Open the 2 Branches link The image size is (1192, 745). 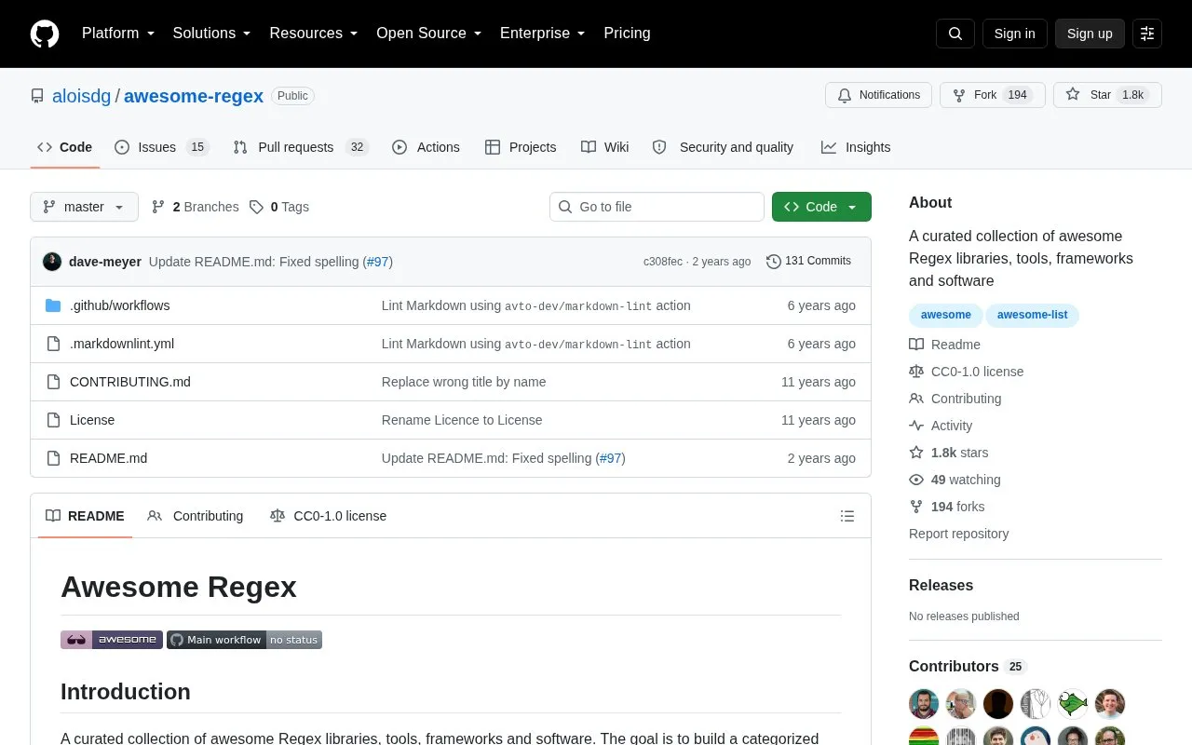(x=196, y=207)
